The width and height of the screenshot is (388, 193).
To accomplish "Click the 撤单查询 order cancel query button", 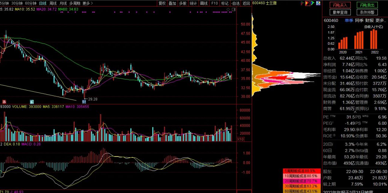I will [340, 12].
